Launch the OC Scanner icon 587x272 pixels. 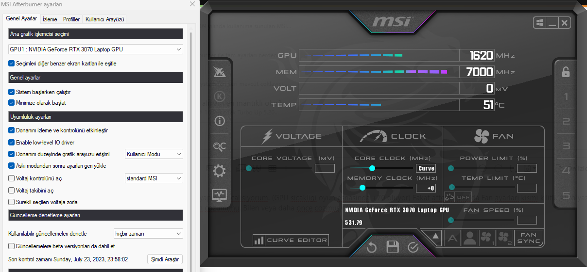(x=220, y=146)
